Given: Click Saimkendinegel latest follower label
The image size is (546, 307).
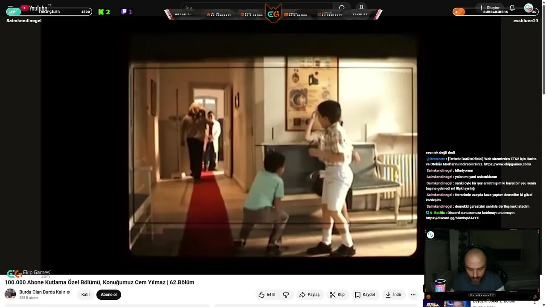Looking at the screenshot, I should pyautogui.click(x=24, y=20).
